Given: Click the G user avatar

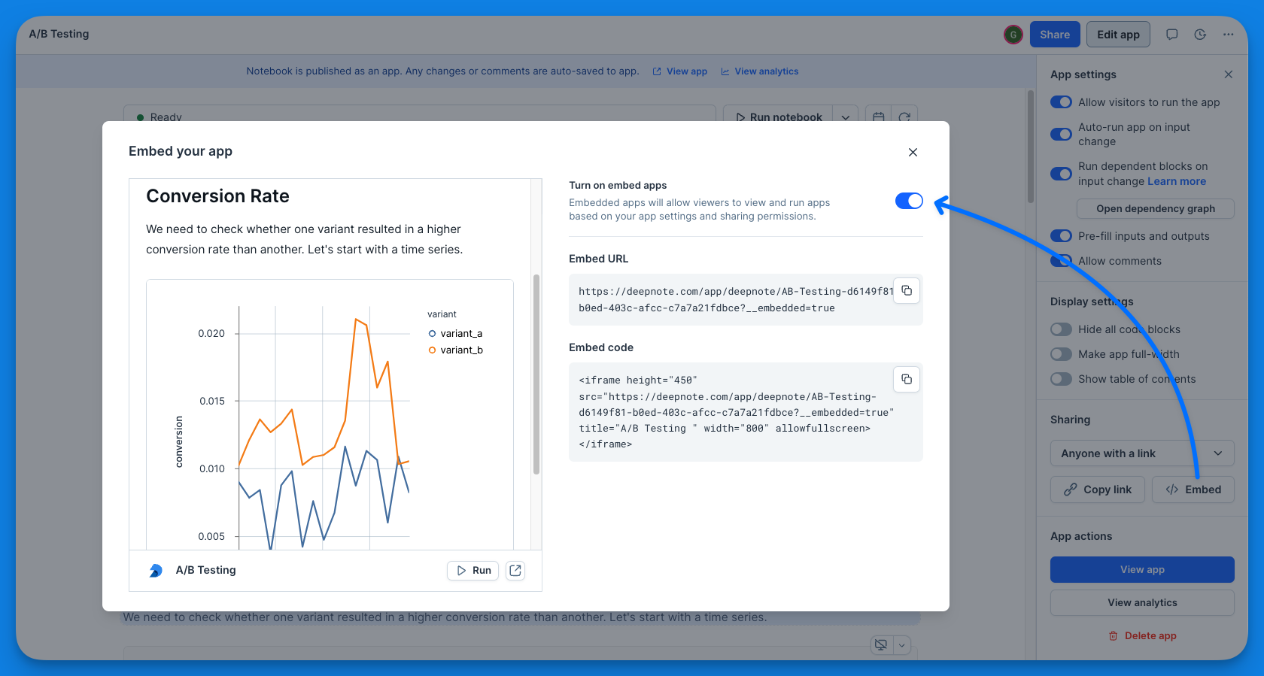Looking at the screenshot, I should tap(1013, 35).
